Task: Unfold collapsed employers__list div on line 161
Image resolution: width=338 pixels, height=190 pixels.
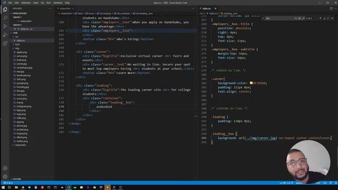Action: [67, 31]
